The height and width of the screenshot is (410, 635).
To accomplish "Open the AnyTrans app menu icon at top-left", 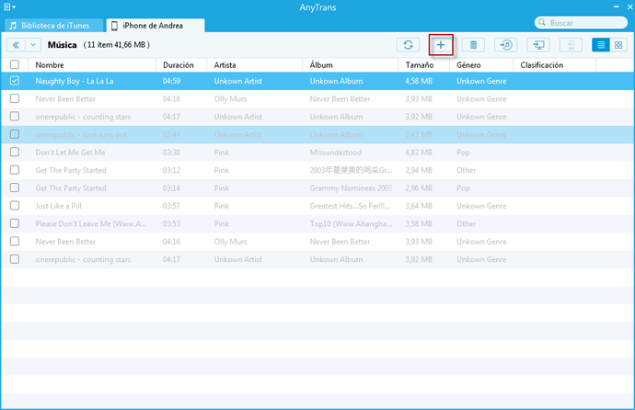I will [9, 6].
